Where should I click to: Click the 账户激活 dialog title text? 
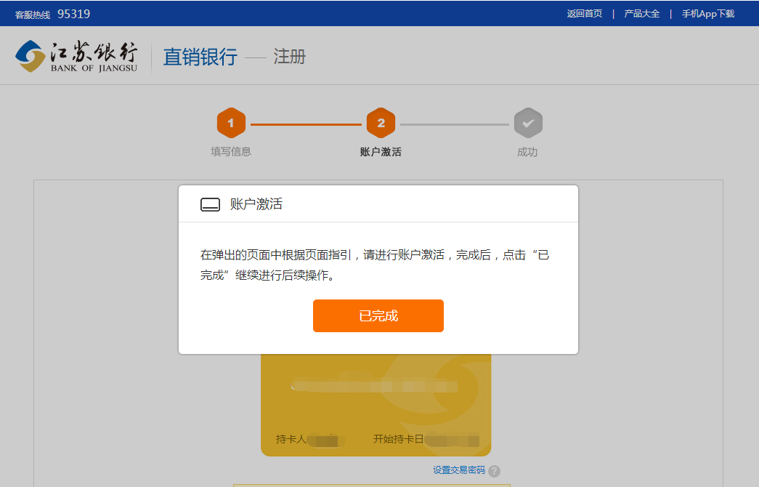coord(256,204)
